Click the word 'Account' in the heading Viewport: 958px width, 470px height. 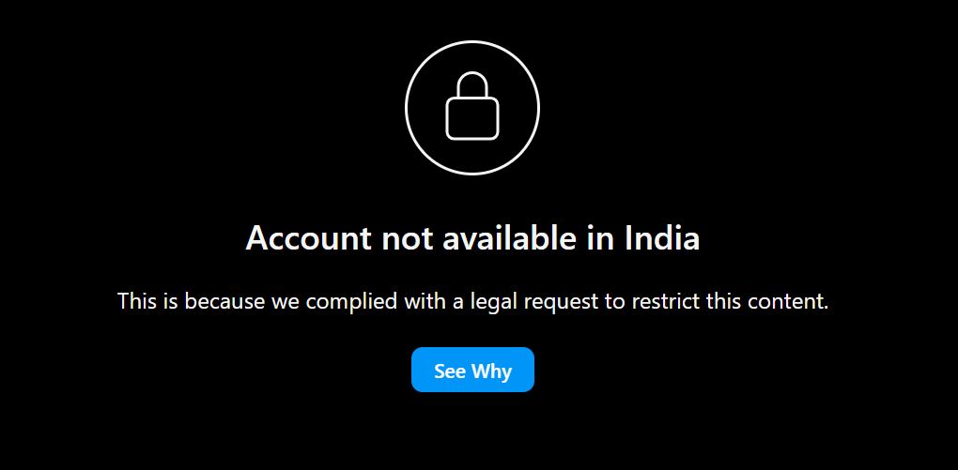(308, 238)
